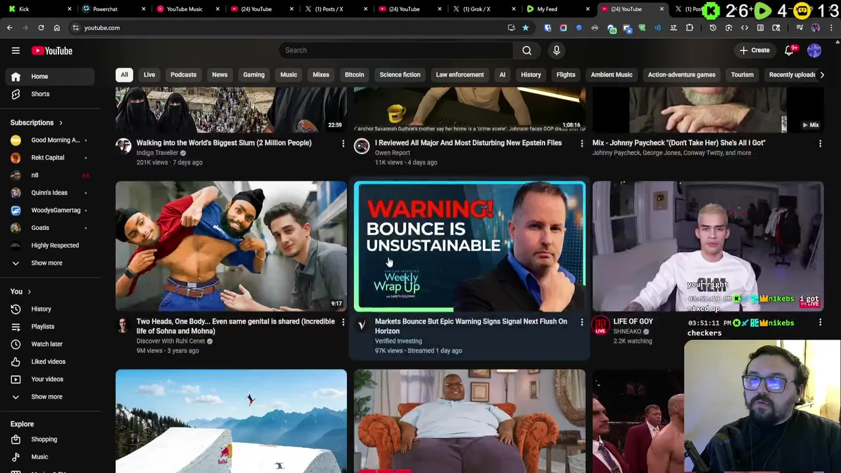
Task: Open the YouTube hamburger guide menu
Action: point(16,51)
